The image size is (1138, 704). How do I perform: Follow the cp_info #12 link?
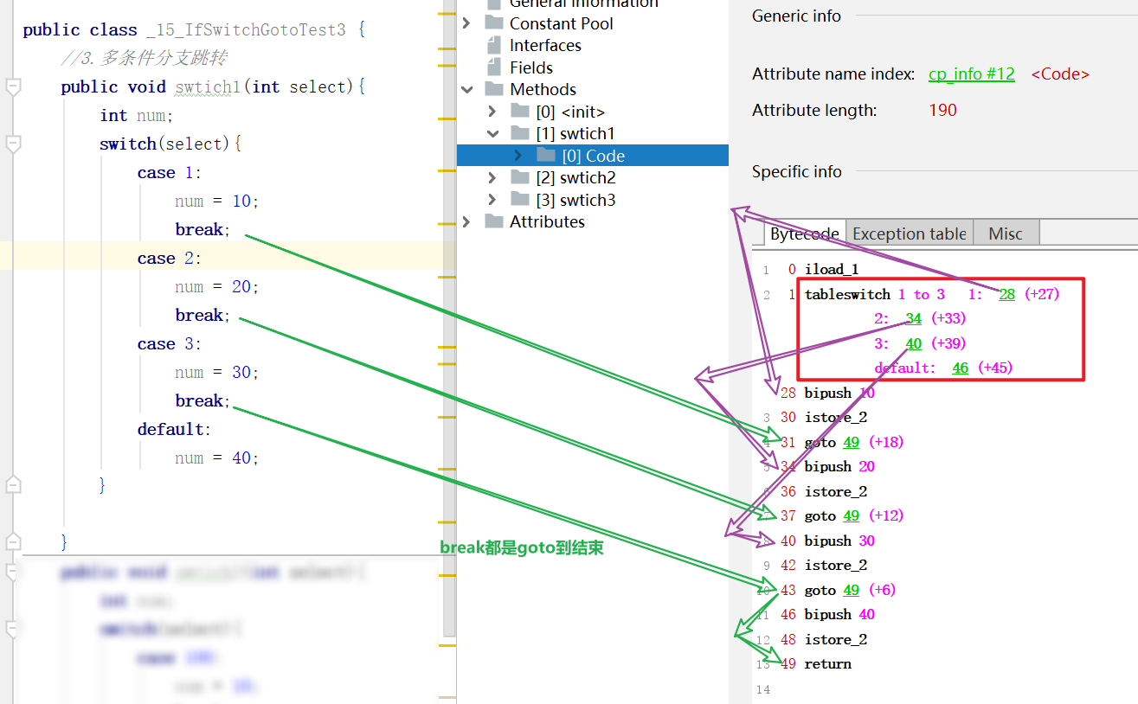pos(971,74)
